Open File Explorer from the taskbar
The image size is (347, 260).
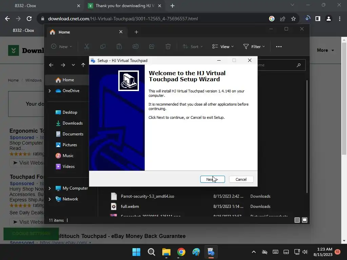coord(166,252)
